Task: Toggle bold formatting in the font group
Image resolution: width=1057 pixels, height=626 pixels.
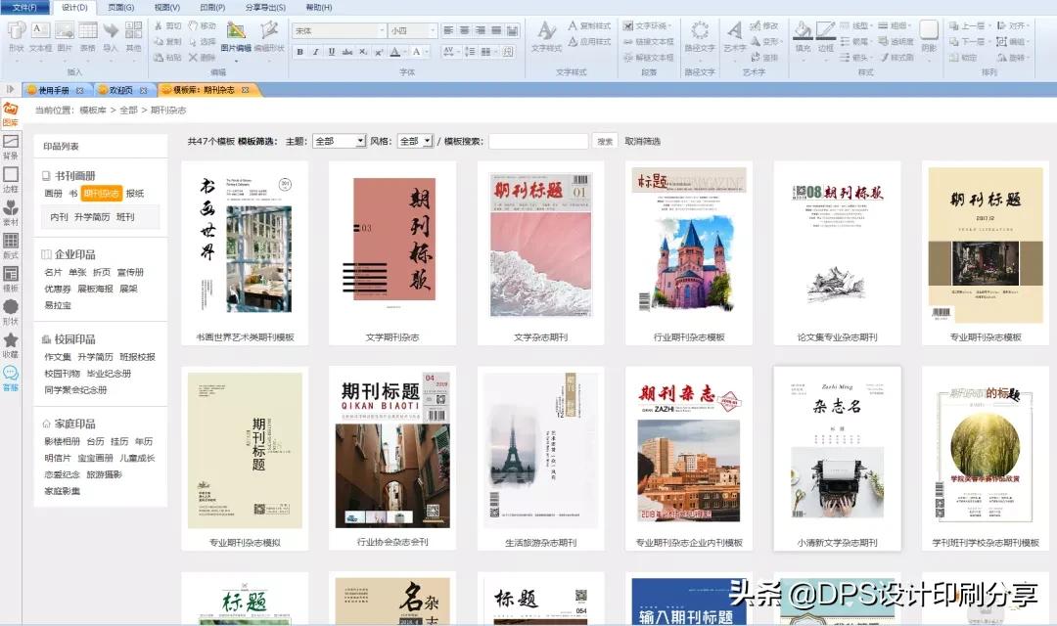Action: click(299, 51)
